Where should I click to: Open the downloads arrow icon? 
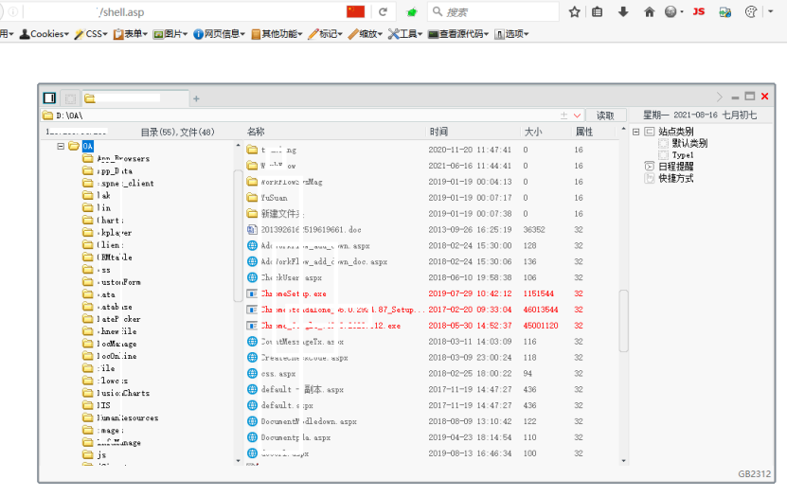click(623, 11)
